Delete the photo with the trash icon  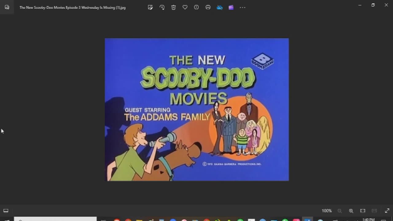point(173,7)
